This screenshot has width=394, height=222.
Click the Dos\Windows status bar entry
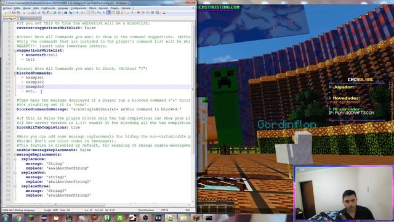pos(146,210)
